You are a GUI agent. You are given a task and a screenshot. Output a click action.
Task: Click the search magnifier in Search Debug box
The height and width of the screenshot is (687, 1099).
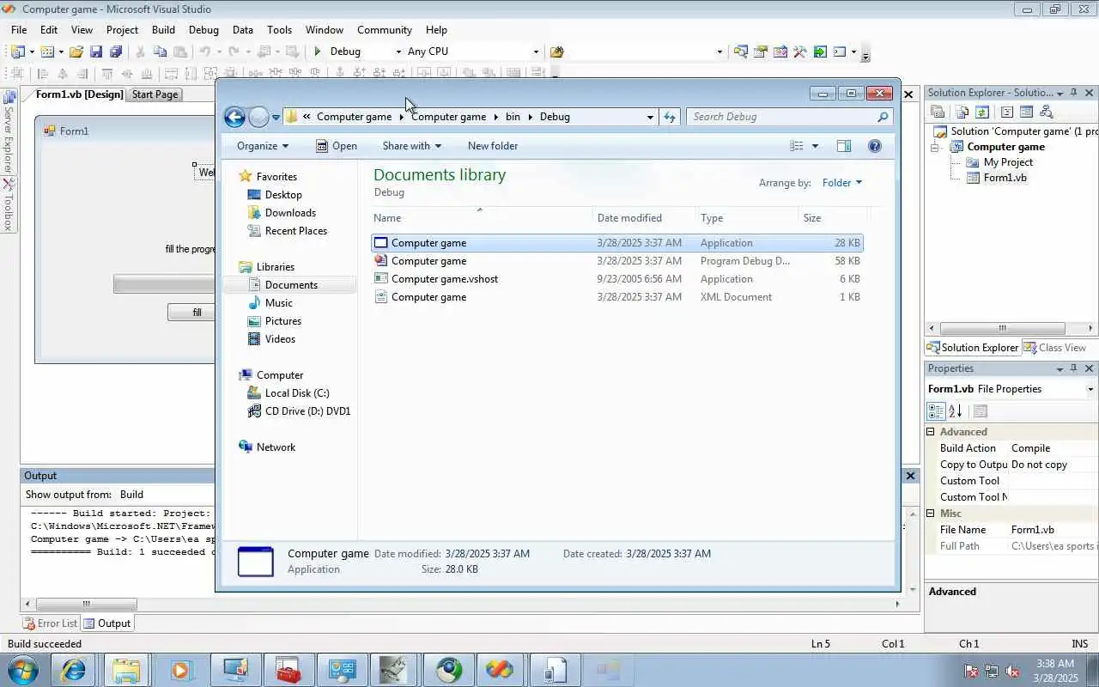883,117
